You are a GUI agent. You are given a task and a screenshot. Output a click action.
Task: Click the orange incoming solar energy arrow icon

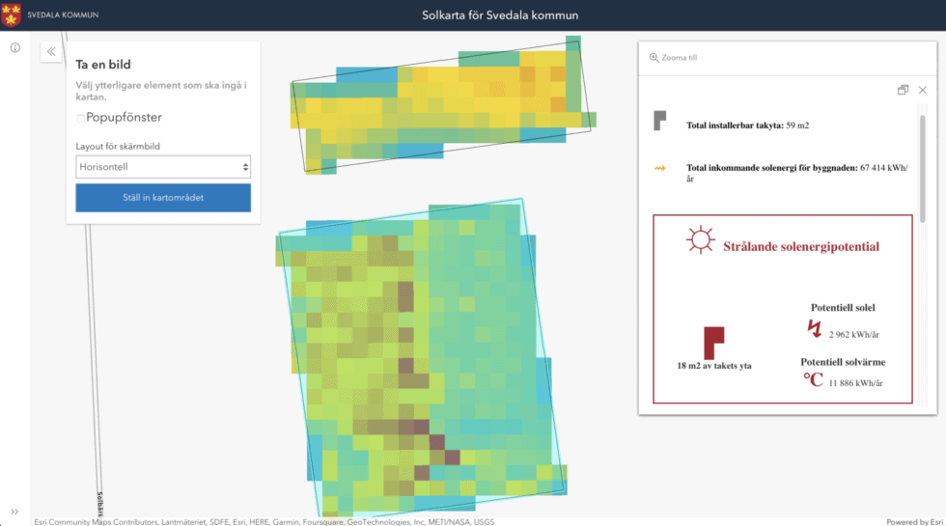click(659, 168)
